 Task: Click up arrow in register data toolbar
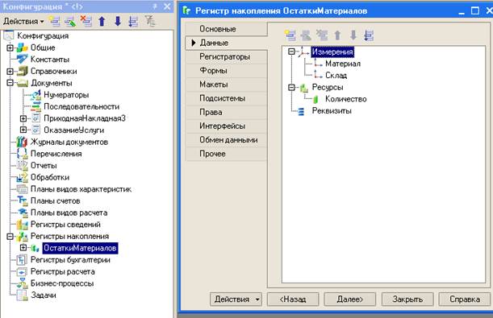pos(337,35)
